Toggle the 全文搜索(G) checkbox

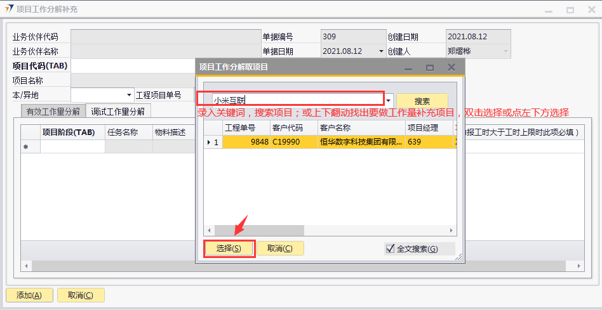(x=391, y=249)
